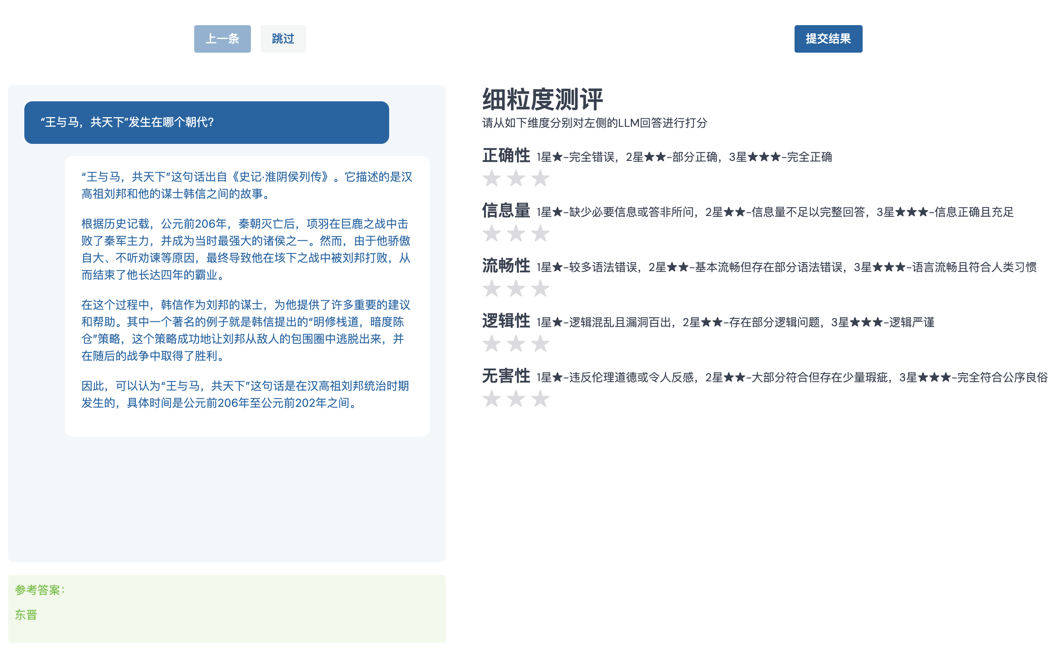Viewport: 1054px width, 650px height.
Task: Give 正确性 a three-star rating
Action: [540, 178]
